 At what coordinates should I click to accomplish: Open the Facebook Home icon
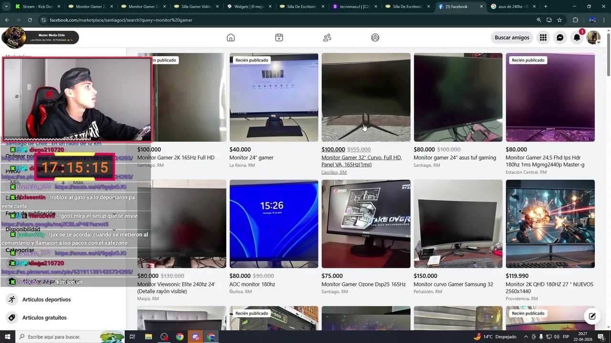click(231, 38)
